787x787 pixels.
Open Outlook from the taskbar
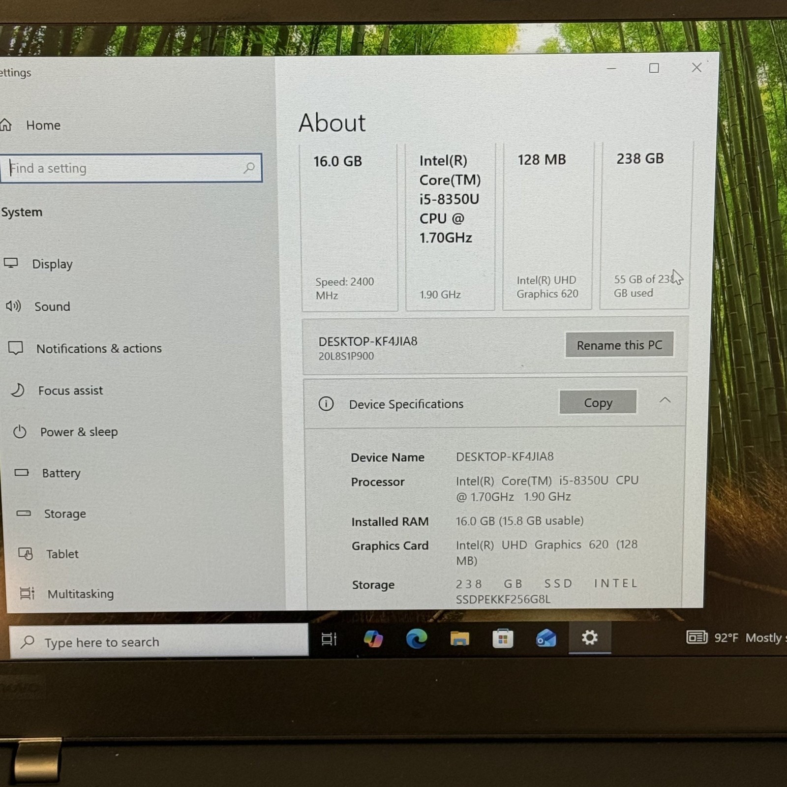[x=546, y=638]
